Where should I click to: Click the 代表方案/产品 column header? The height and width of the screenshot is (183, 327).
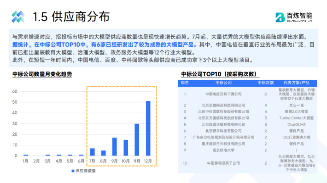[x=296, y=83]
